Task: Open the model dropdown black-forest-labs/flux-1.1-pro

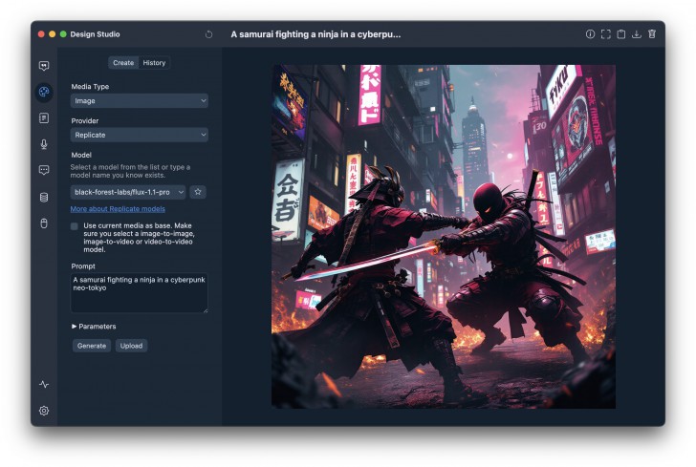Action: tap(128, 192)
